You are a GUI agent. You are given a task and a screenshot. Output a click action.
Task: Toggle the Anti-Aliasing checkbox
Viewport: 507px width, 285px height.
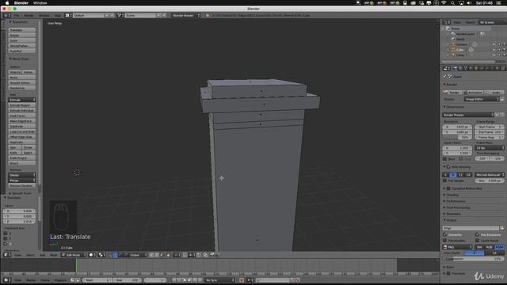pyautogui.click(x=448, y=167)
